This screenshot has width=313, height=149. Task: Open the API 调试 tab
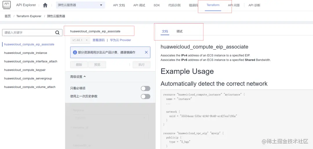coord(139,5)
